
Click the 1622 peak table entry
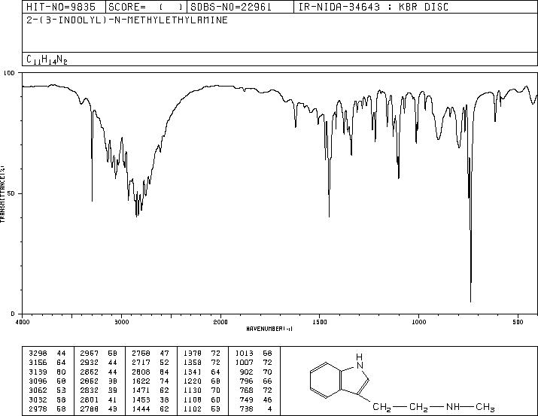pos(150,381)
